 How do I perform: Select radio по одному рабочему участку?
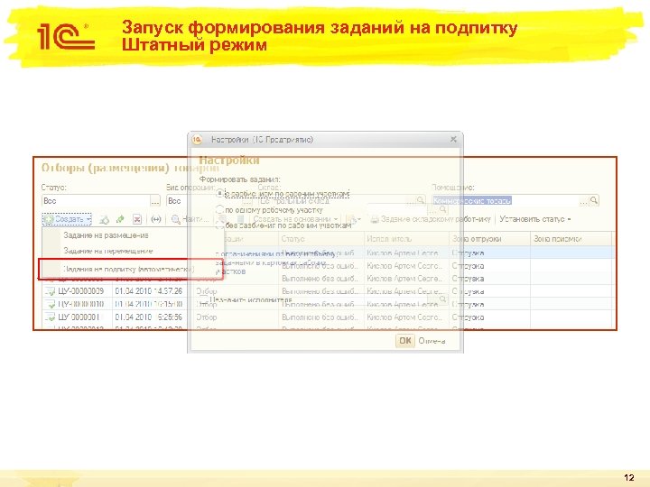click(219, 209)
